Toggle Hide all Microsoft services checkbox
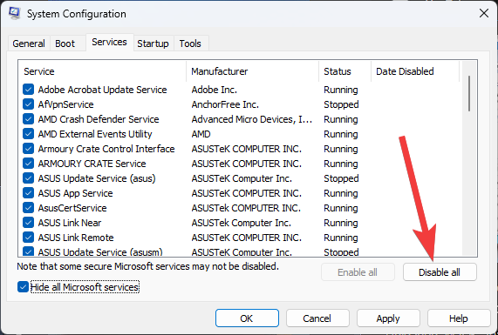The width and height of the screenshot is (498, 335). 23,287
